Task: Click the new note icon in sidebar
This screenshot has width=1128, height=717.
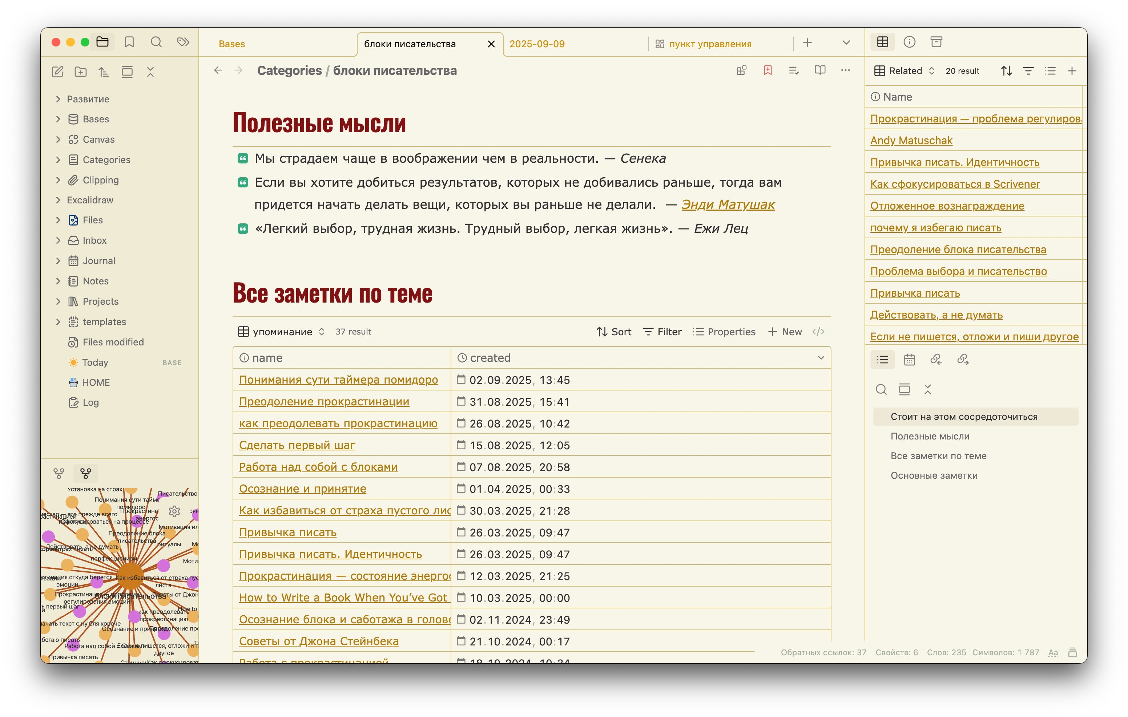Action: tap(57, 72)
